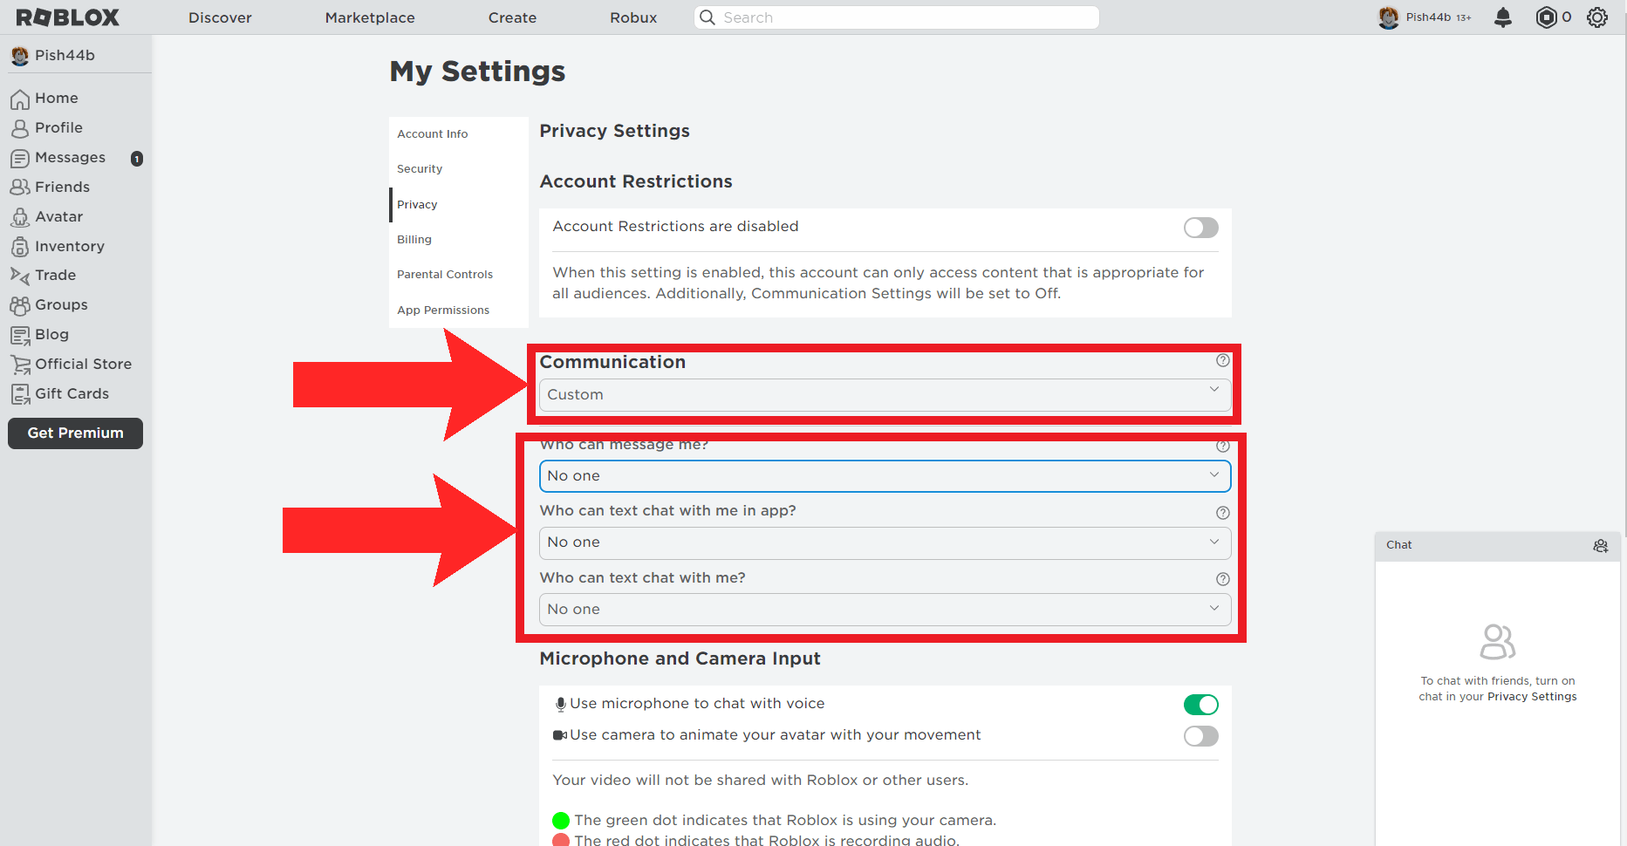Open the Home sidebar link
The image size is (1627, 846).
57,99
